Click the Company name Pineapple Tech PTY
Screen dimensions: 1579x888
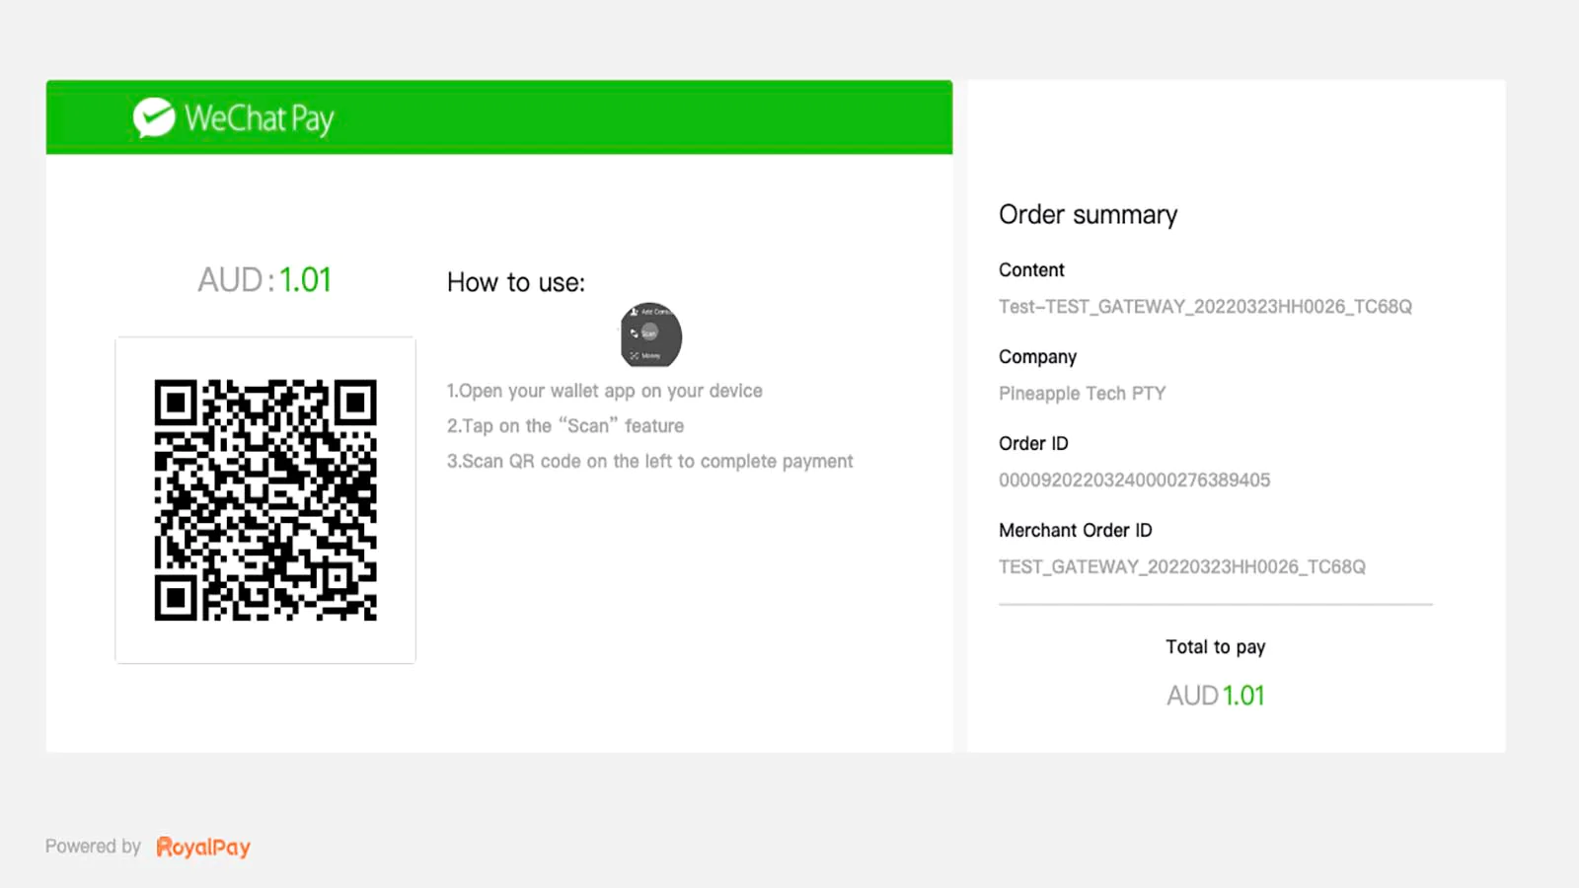tap(1083, 394)
